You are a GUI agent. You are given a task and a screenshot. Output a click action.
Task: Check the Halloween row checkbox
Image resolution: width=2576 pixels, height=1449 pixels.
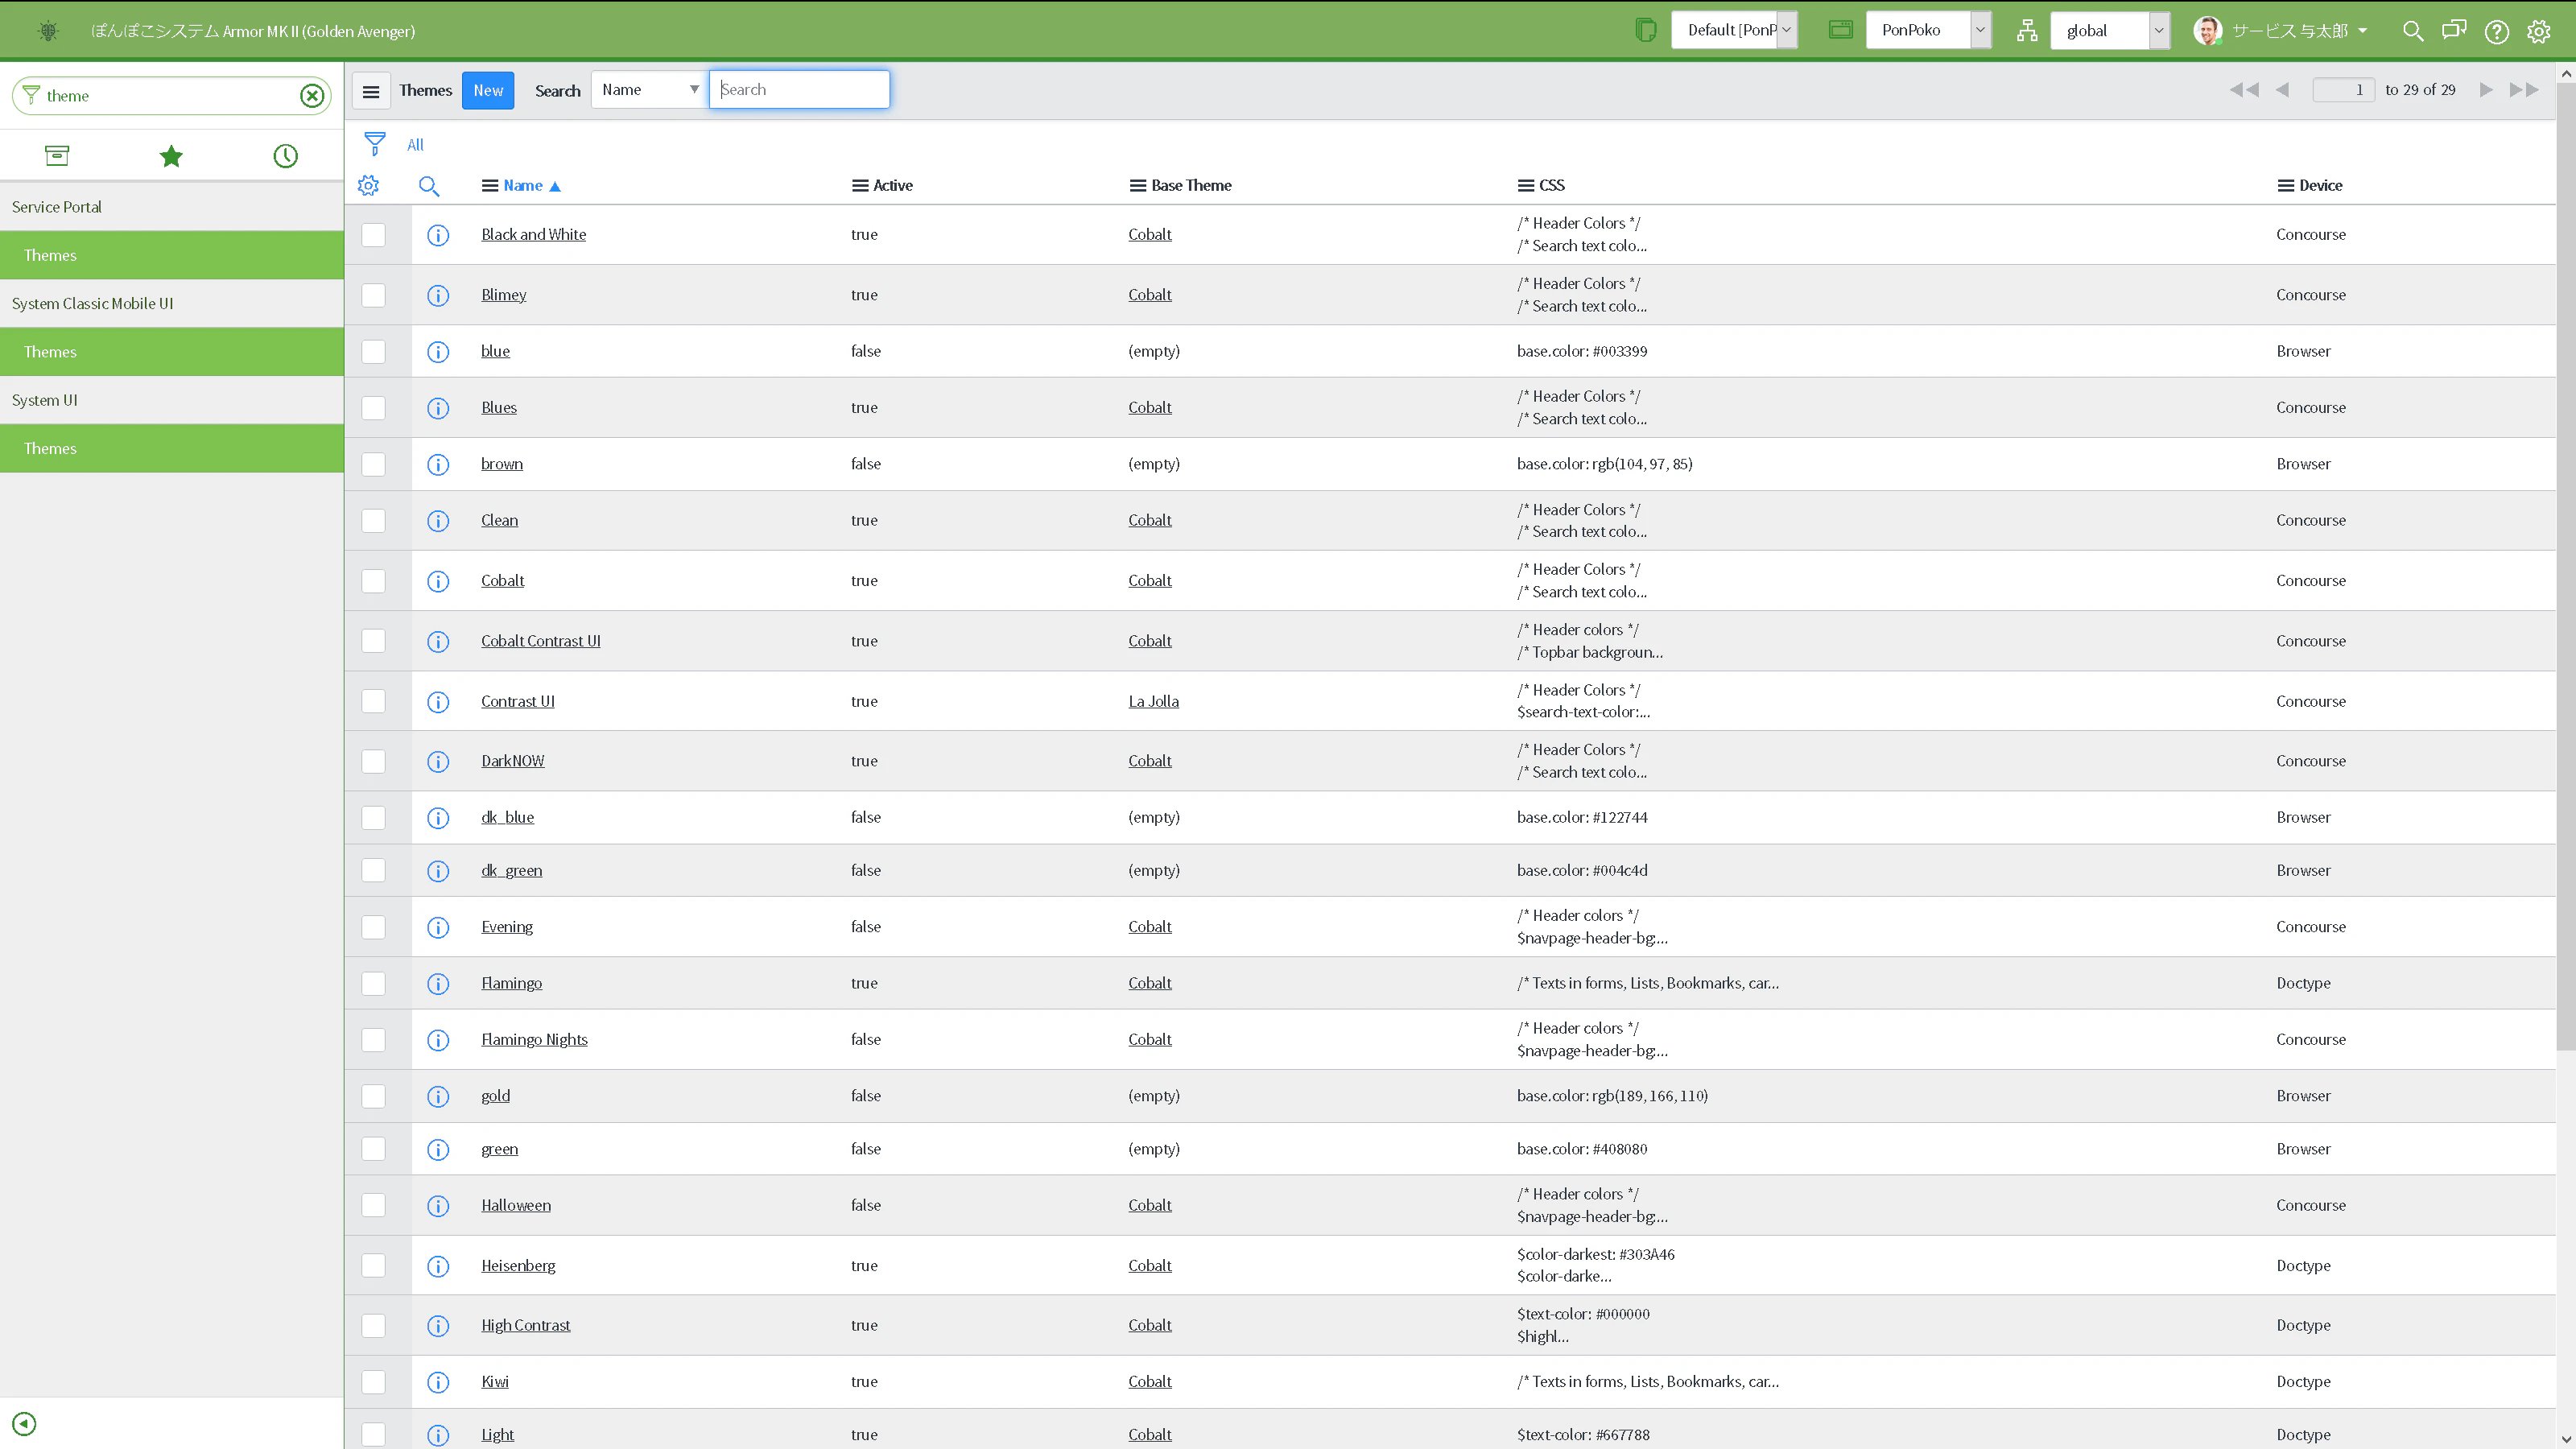click(373, 1205)
